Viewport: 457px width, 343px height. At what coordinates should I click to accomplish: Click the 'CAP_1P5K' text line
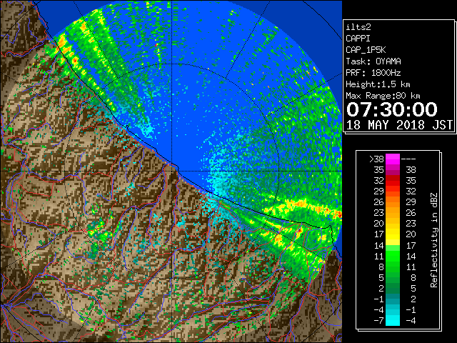366,50
